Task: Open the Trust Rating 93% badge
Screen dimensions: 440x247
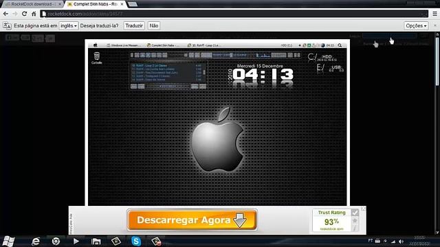Action: [331, 220]
